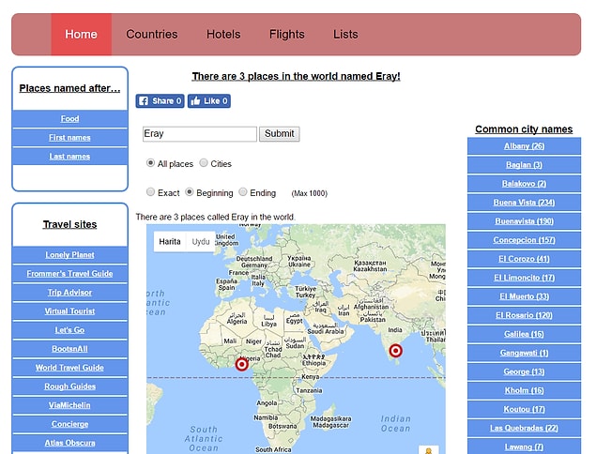The image size is (596, 454).
Task: Open the Last names link
Action: (70, 157)
